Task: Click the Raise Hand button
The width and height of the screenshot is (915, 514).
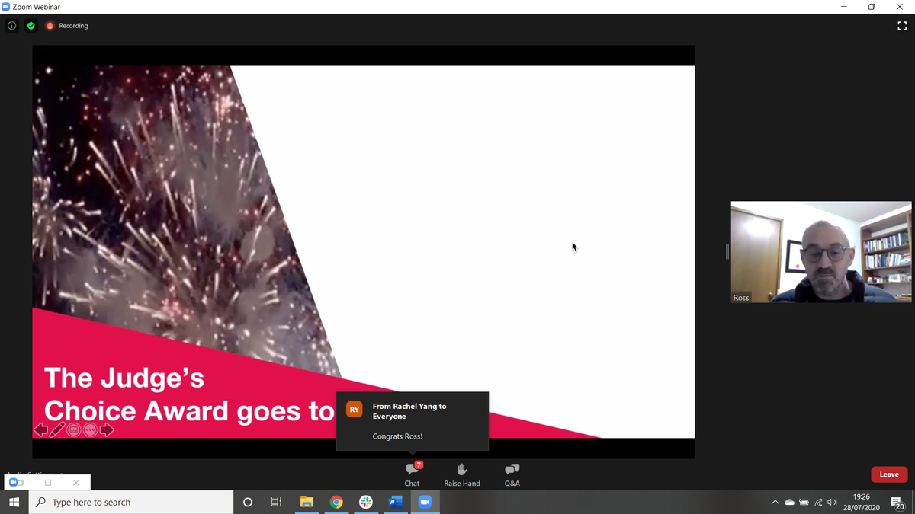Action: coord(462,474)
